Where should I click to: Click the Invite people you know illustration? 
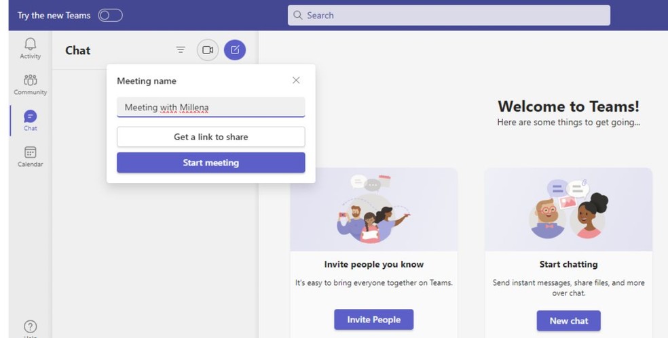pyautogui.click(x=373, y=209)
